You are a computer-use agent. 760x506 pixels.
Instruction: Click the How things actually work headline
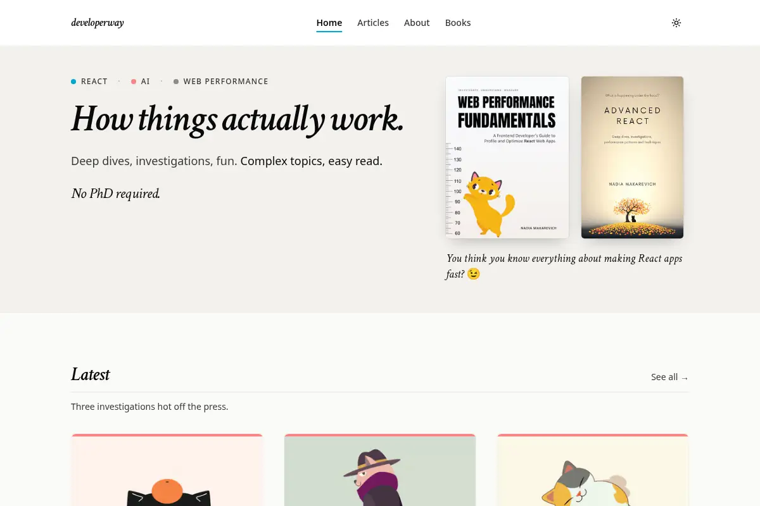pos(237,118)
